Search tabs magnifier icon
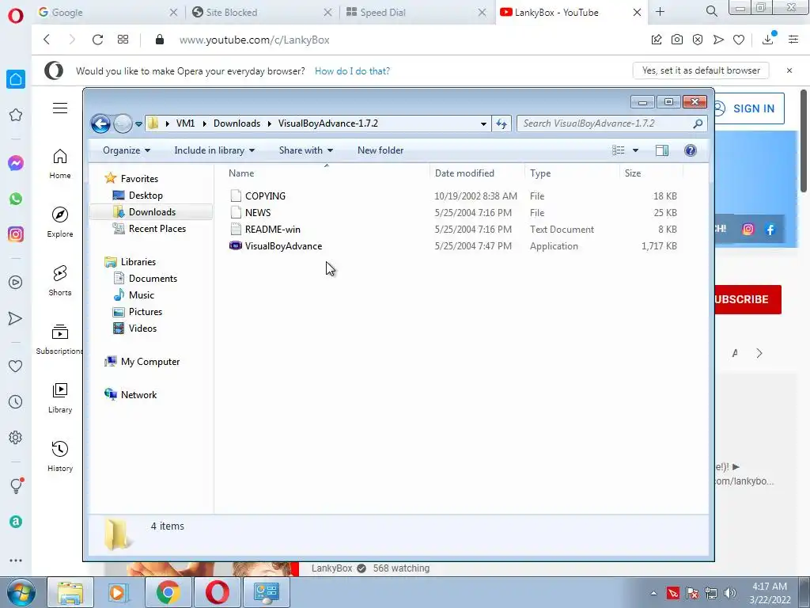The image size is (810, 608). point(711,11)
